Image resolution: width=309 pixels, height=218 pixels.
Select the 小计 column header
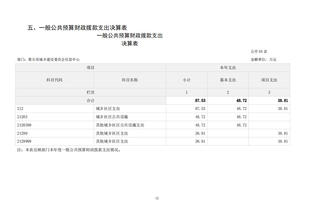[x=186, y=80]
